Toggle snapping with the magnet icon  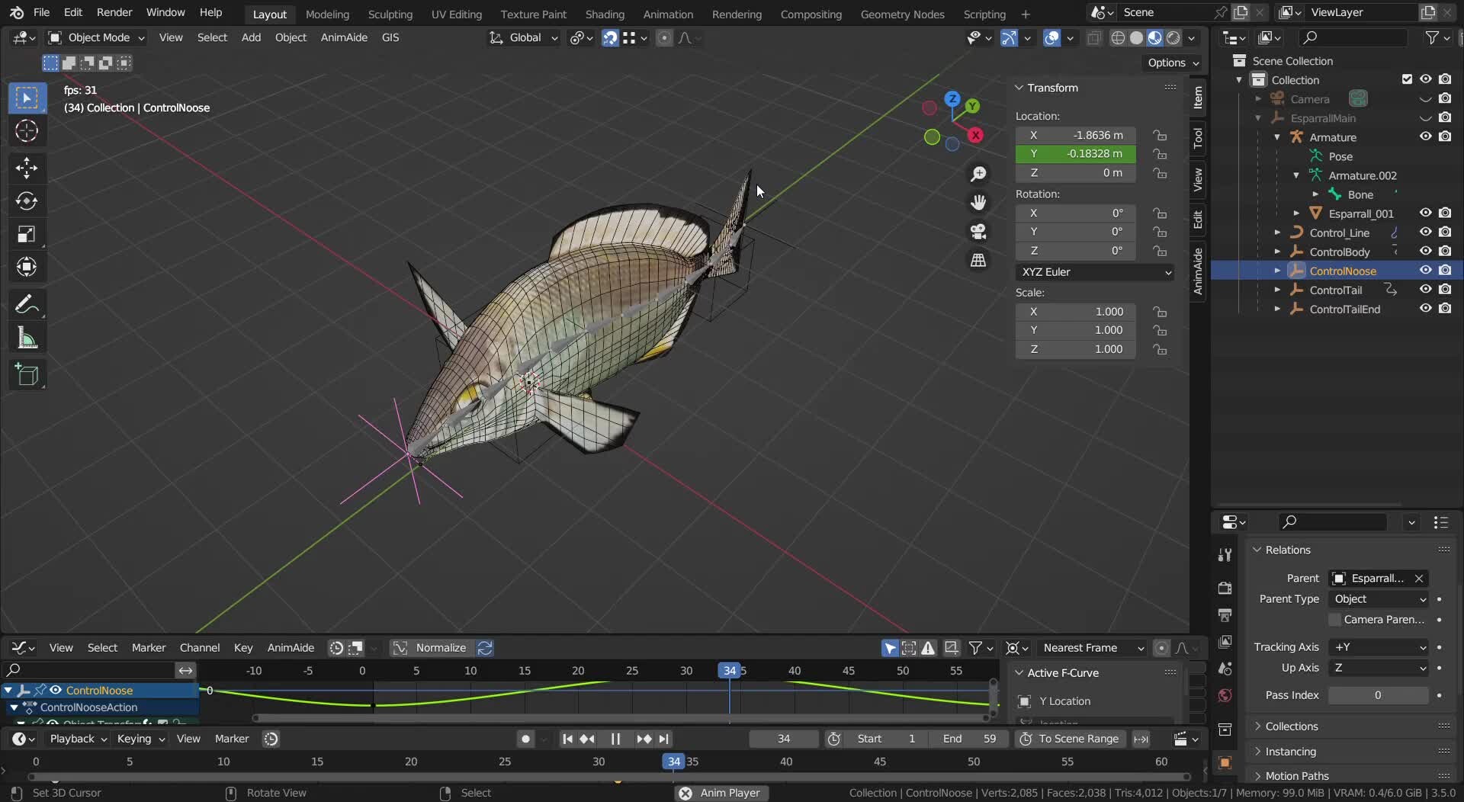[609, 38]
